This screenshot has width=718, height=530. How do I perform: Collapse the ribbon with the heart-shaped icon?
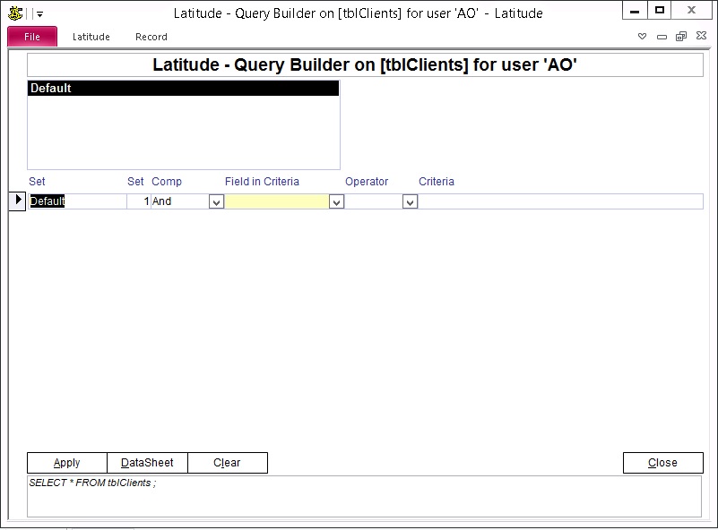[x=642, y=37]
